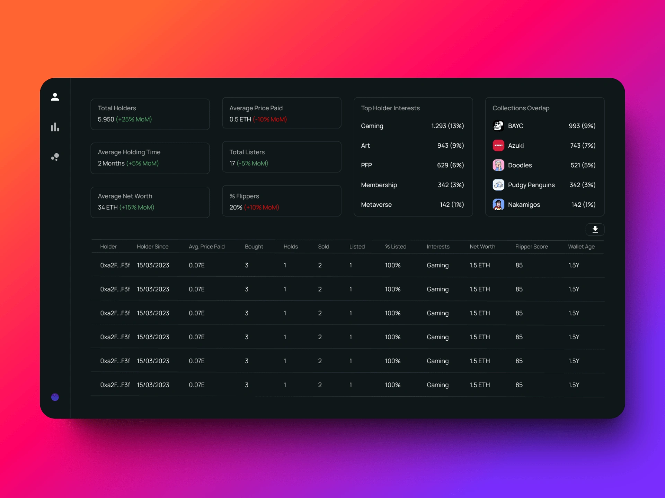Image resolution: width=665 pixels, height=498 pixels.
Task: Click the 629 (6%) PFP value
Action: 450,165
